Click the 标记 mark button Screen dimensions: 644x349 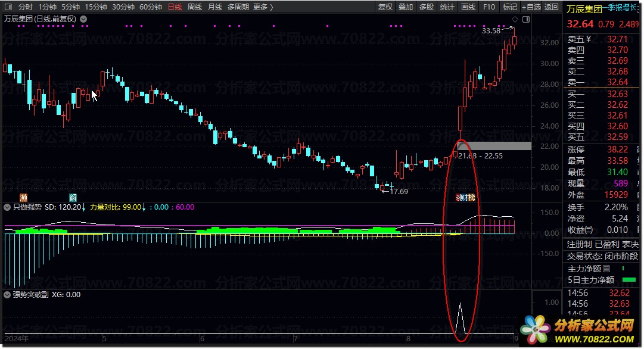pyautogui.click(x=510, y=7)
